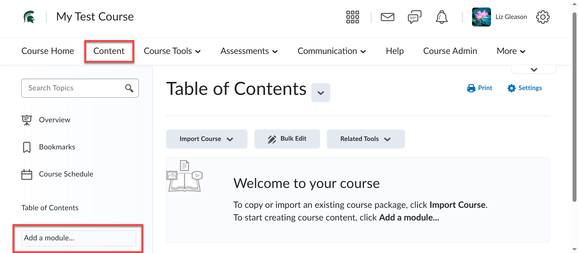Open the Import Course button menu
Viewport: 578px width, 253px height.
coord(207,139)
